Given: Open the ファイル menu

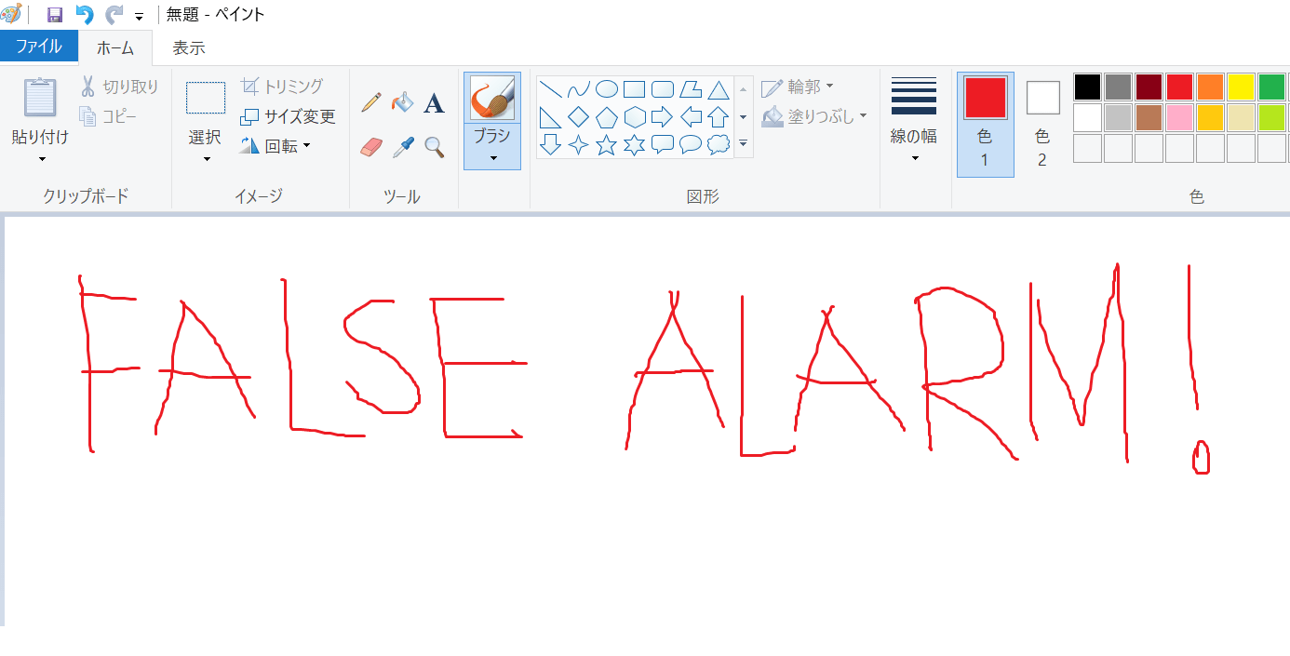Looking at the screenshot, I should [39, 45].
